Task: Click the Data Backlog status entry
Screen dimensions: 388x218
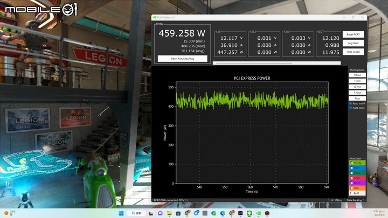Action: [x=356, y=200]
